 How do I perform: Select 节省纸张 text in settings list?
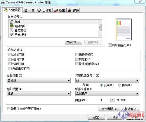click(20, 35)
